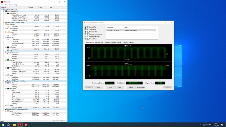Uncheck the Stress FPU option
This screenshot has width=226, height=127.
click(88, 29)
